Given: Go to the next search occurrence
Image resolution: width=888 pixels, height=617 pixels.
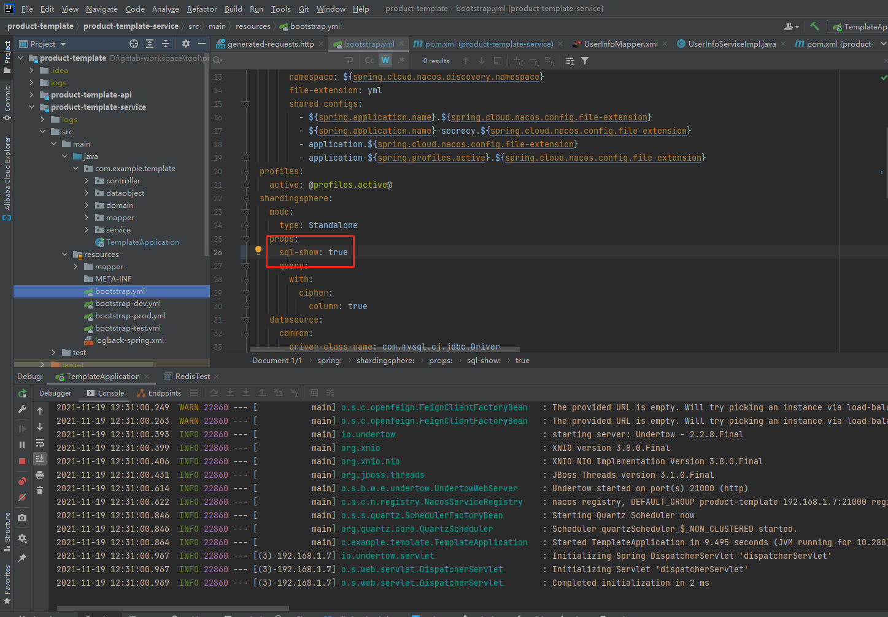Looking at the screenshot, I should coord(482,61).
